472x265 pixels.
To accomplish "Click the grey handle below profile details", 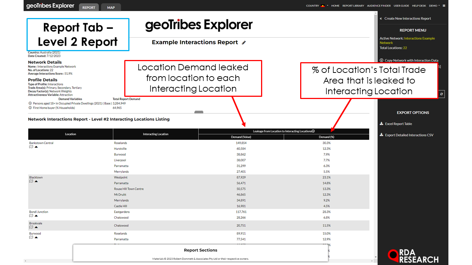I will pyautogui.click(x=199, y=112).
